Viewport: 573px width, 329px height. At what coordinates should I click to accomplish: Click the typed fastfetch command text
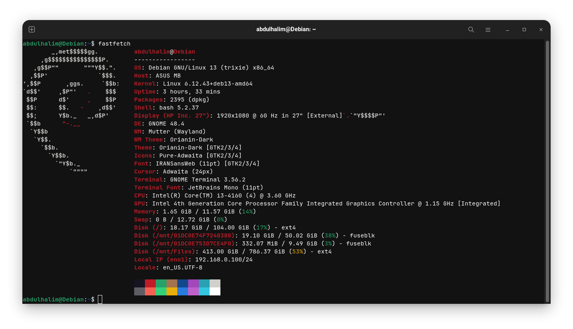[114, 44]
